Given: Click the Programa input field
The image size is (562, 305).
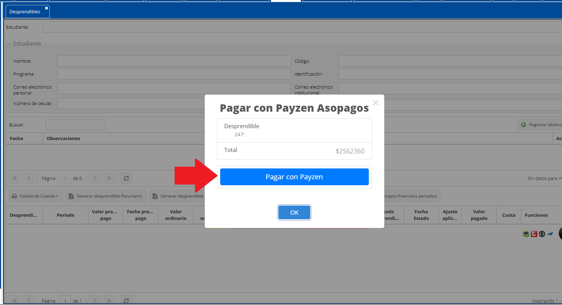Looking at the screenshot, I should pos(174,74).
